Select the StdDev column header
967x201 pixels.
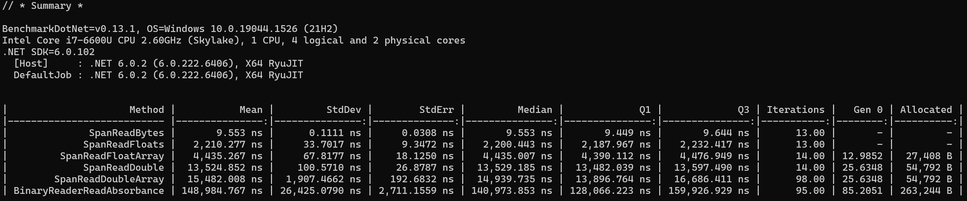click(x=344, y=110)
